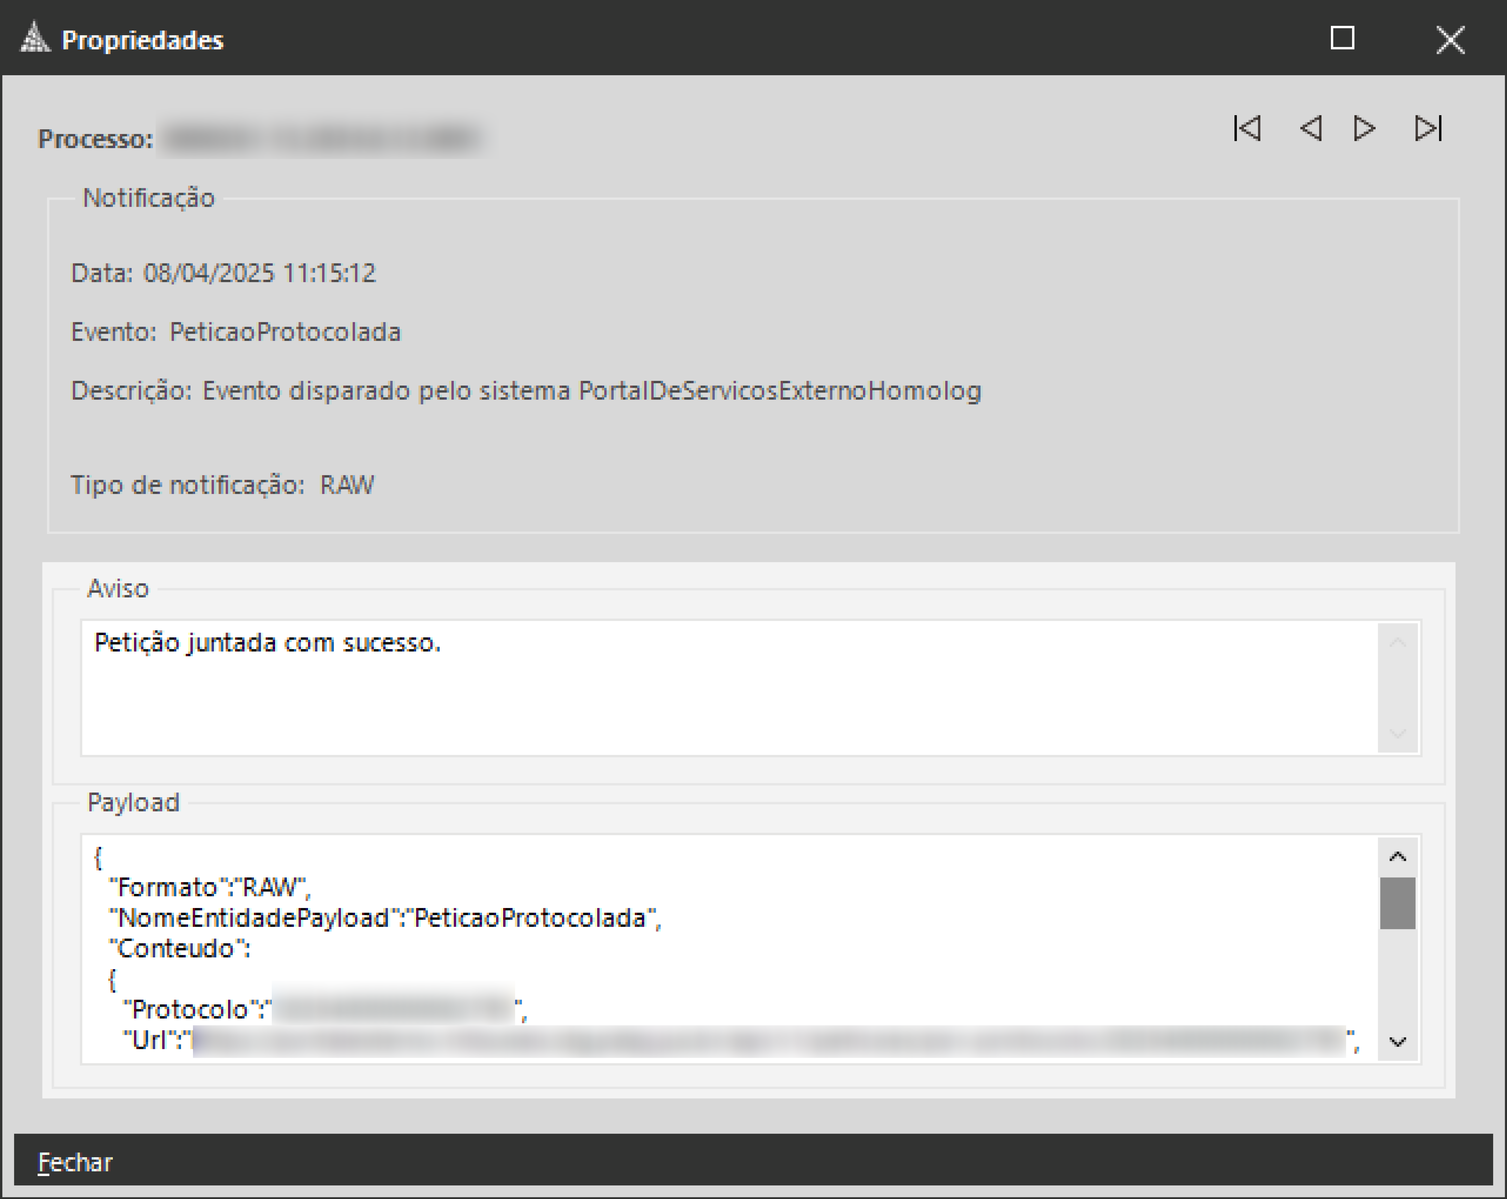
Task: Go to the next record arrow
Action: 1364,129
